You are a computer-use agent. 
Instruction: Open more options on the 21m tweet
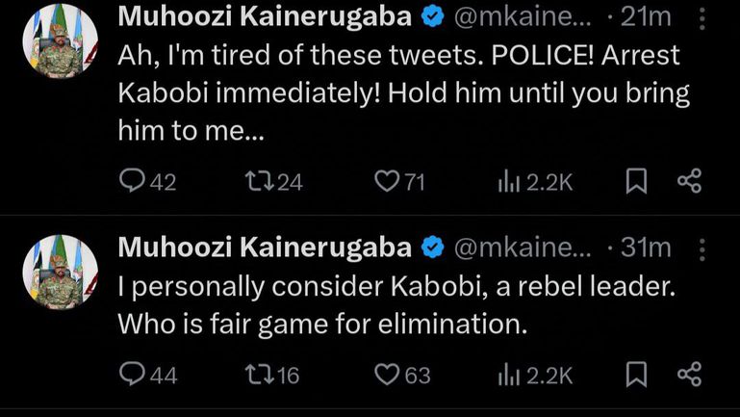coord(702,18)
